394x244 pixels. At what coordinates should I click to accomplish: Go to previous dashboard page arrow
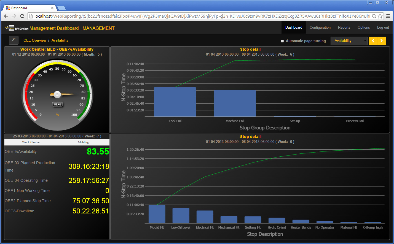pos(373,41)
